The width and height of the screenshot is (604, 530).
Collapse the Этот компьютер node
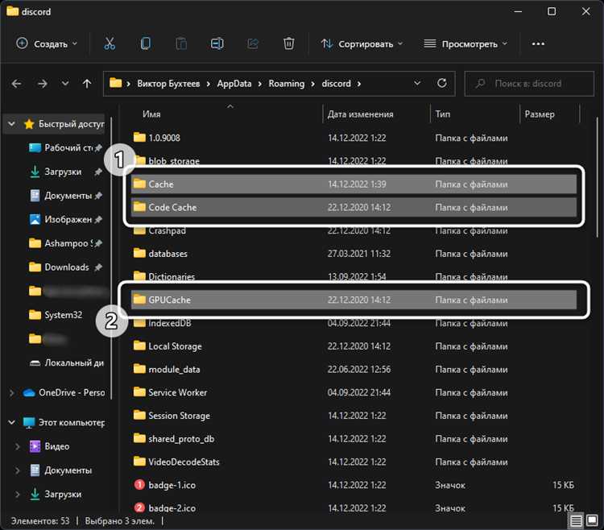pyautogui.click(x=11, y=423)
